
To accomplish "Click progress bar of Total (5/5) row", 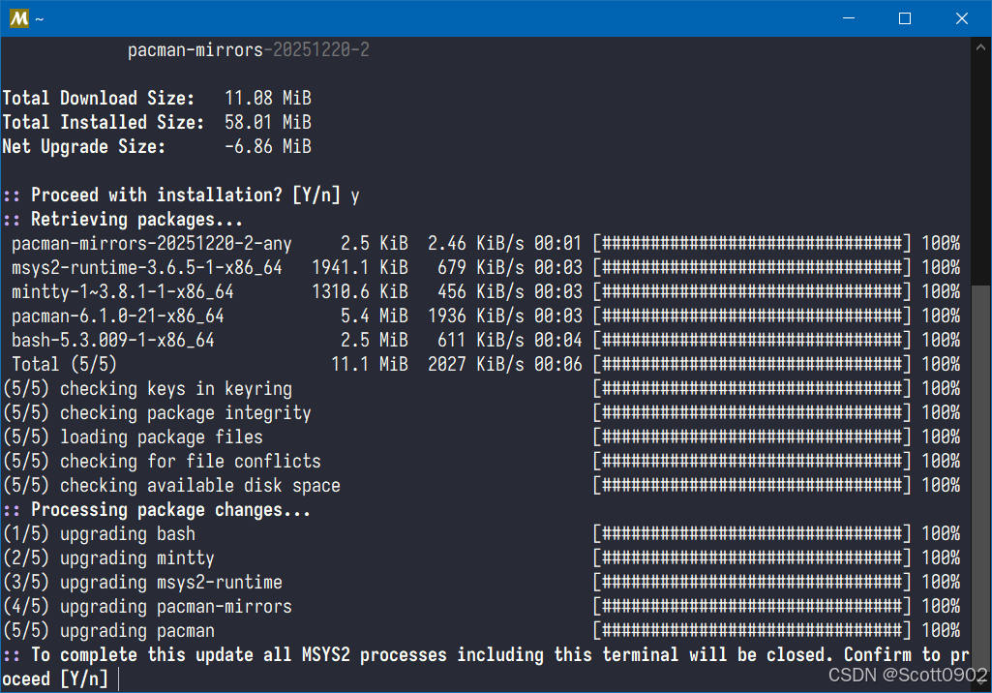I will pyautogui.click(x=752, y=365).
